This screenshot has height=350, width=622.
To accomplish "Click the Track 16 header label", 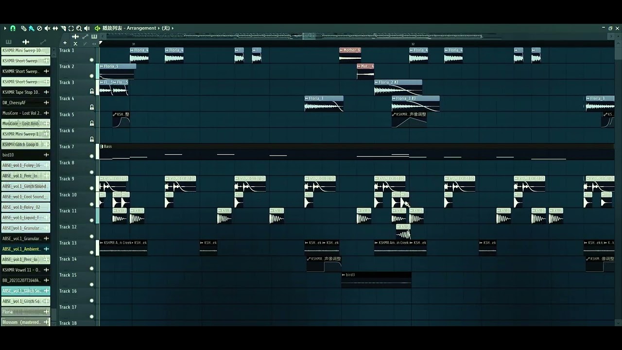I will (68, 291).
